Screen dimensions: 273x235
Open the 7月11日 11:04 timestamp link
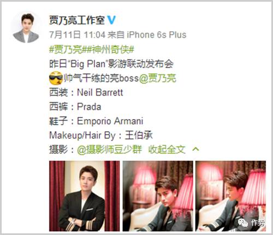78,34
